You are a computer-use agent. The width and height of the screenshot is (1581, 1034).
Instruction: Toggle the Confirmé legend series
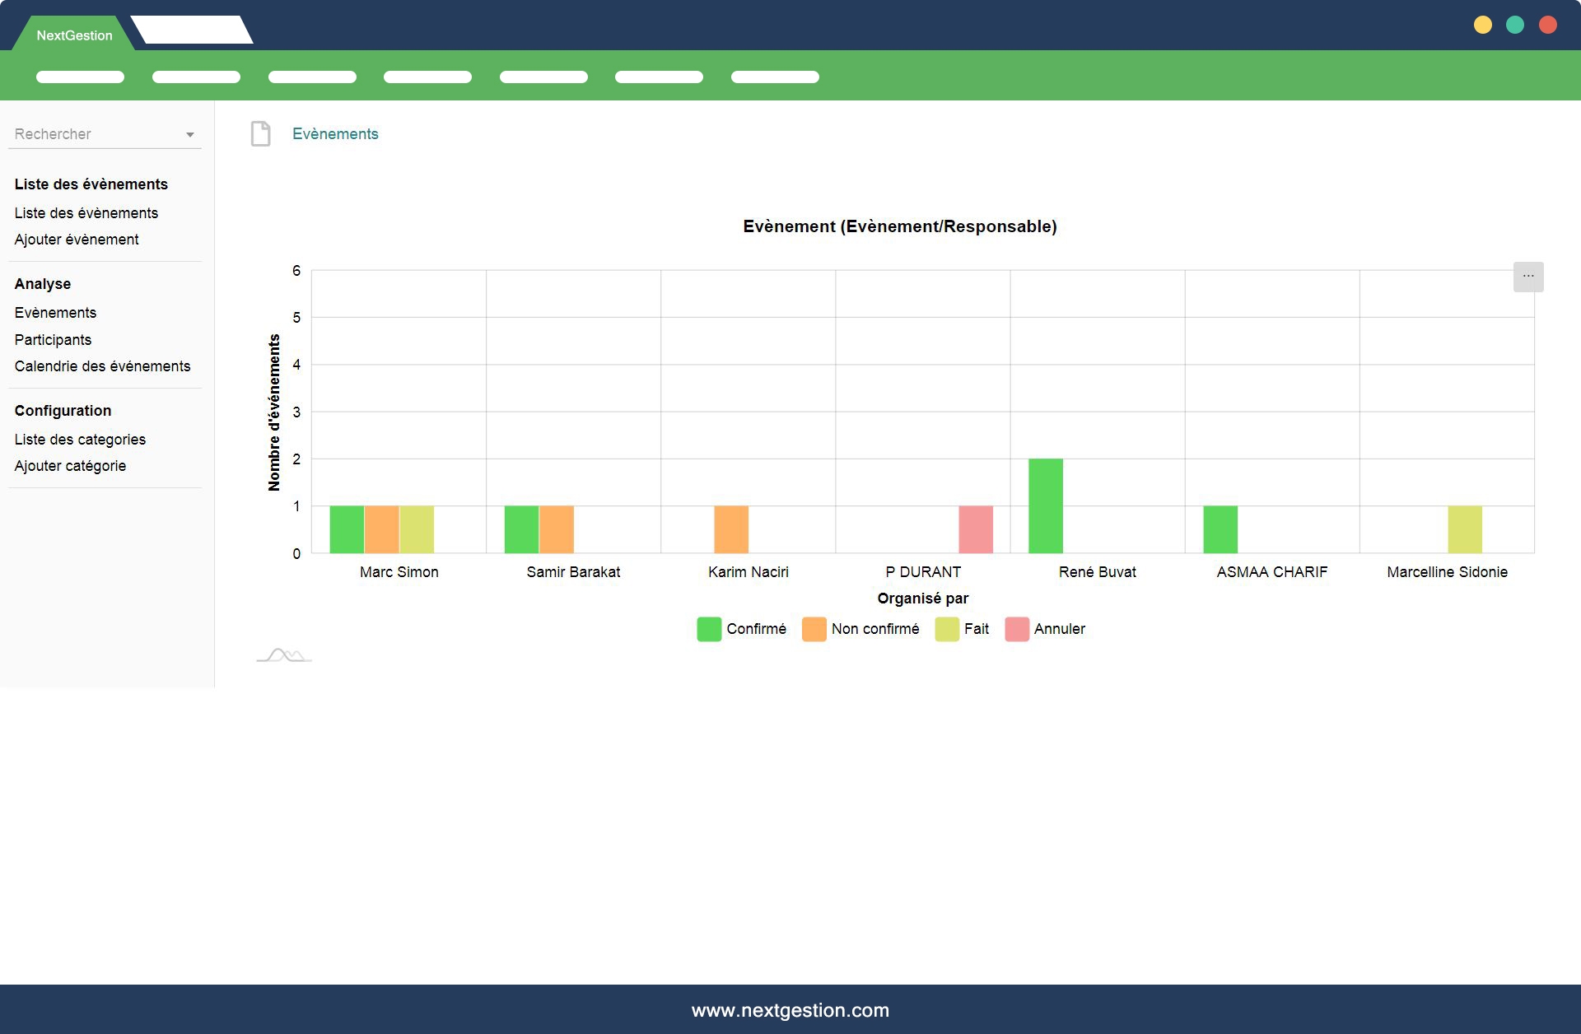(755, 629)
